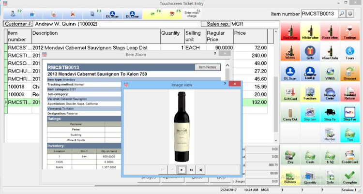Click the X button beside image navigation
The image size is (363, 194).
201,170
